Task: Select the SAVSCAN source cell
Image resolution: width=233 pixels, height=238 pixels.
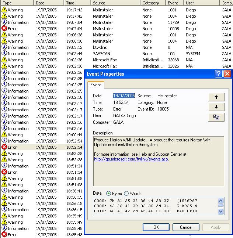Action: [101, 54]
